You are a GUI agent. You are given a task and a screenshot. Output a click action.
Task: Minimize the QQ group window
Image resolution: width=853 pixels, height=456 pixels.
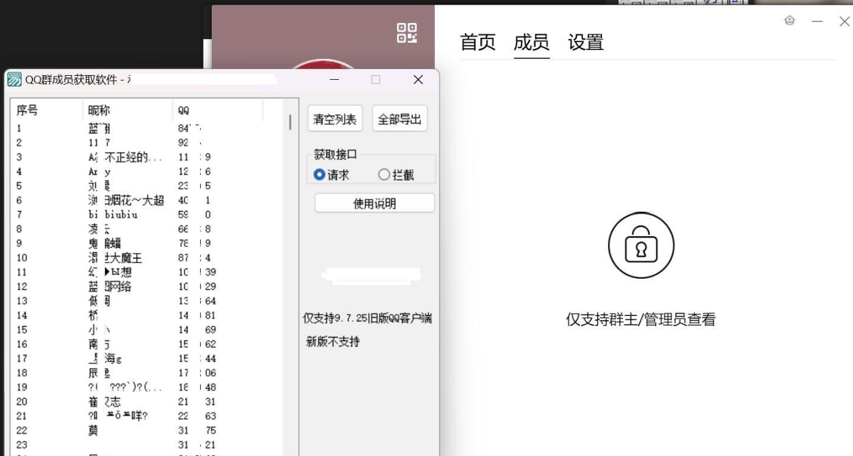click(817, 22)
